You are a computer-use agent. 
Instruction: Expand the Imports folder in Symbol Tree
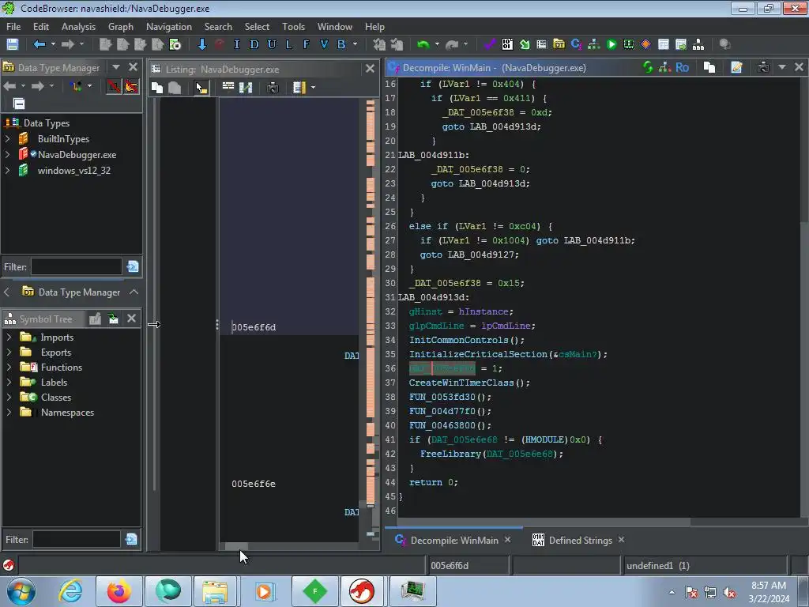pyautogui.click(x=9, y=337)
